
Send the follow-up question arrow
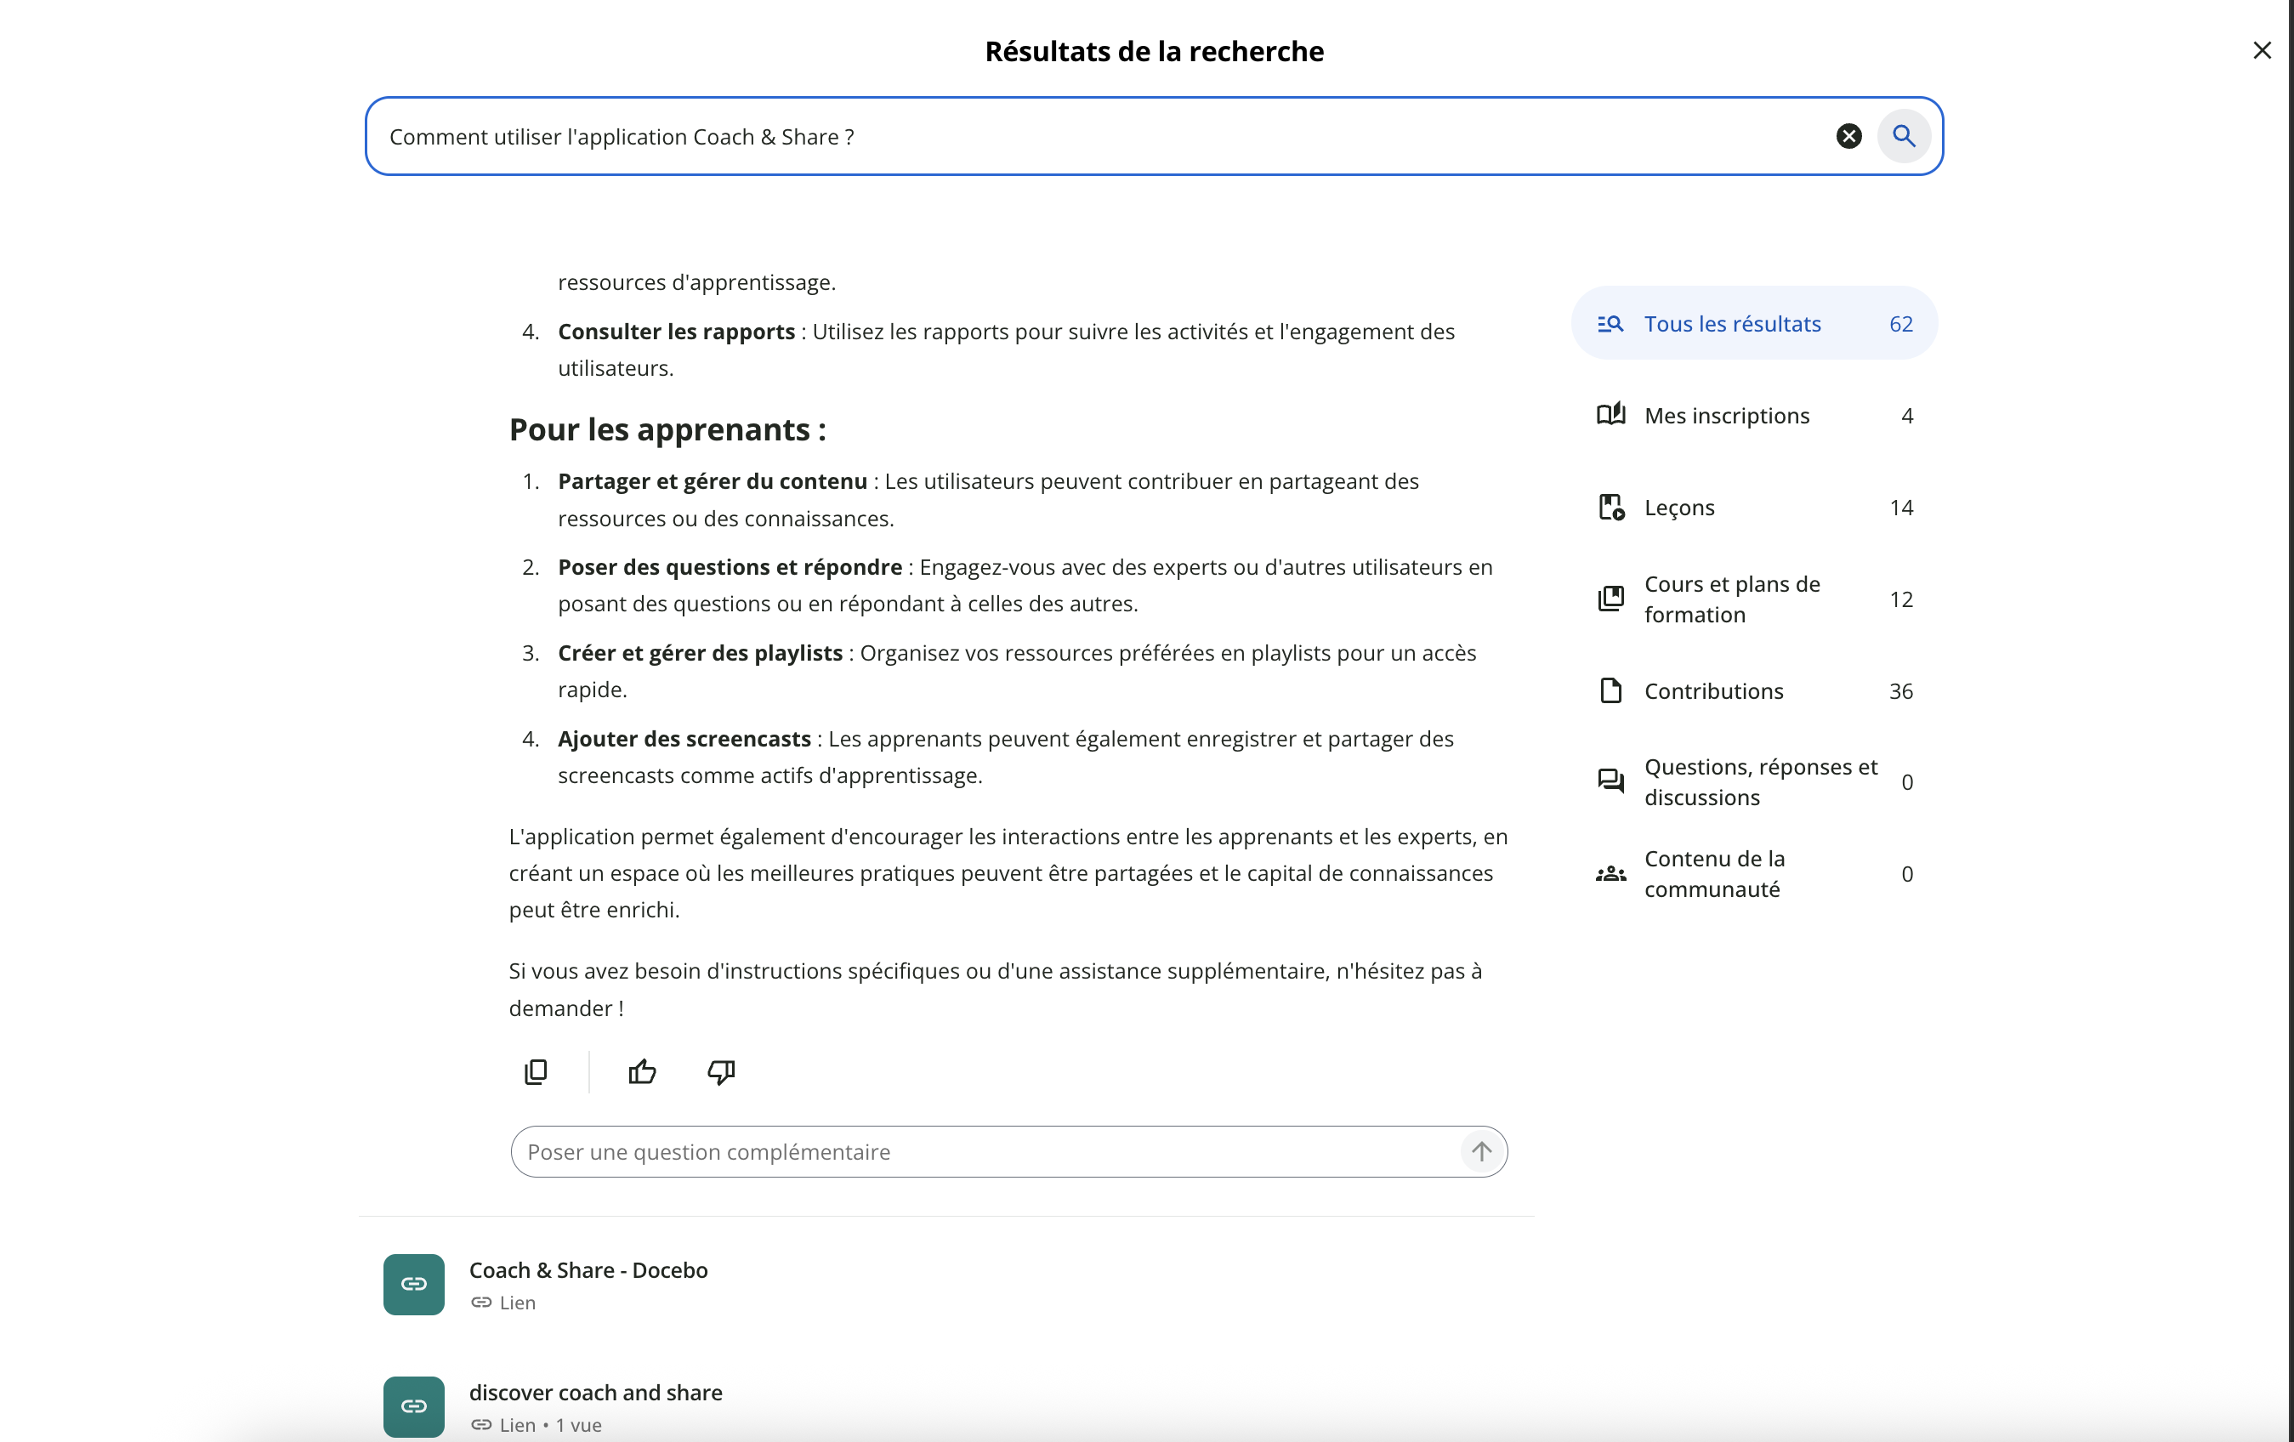(1481, 1151)
